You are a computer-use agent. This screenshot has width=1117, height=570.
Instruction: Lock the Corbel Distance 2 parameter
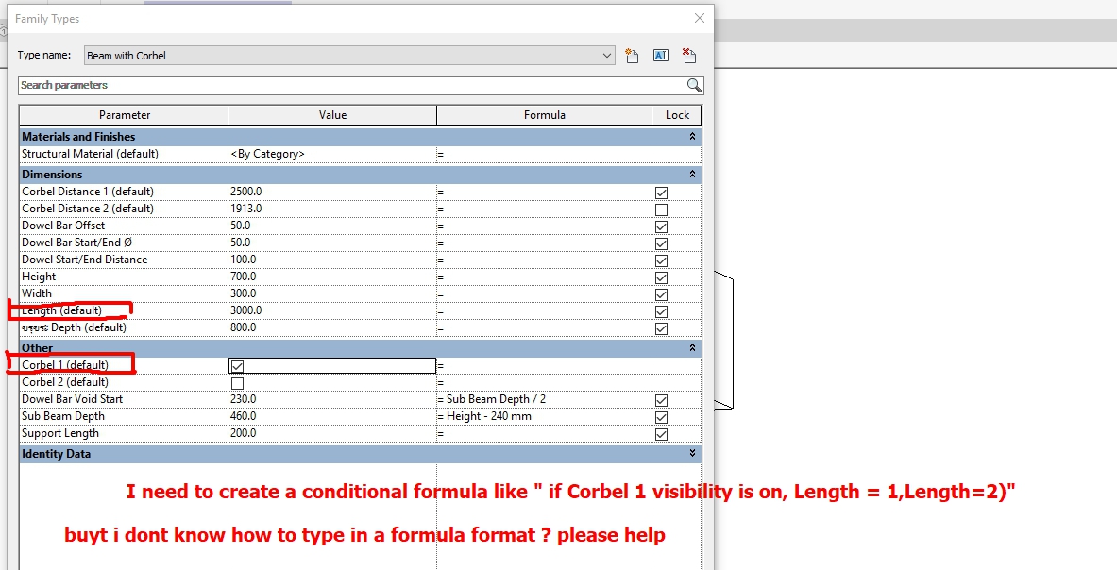click(661, 209)
